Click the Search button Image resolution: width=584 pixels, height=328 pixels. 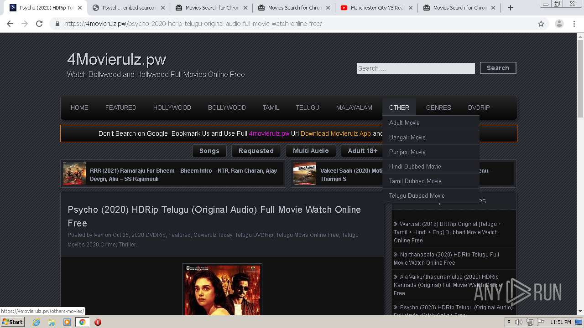tap(498, 68)
